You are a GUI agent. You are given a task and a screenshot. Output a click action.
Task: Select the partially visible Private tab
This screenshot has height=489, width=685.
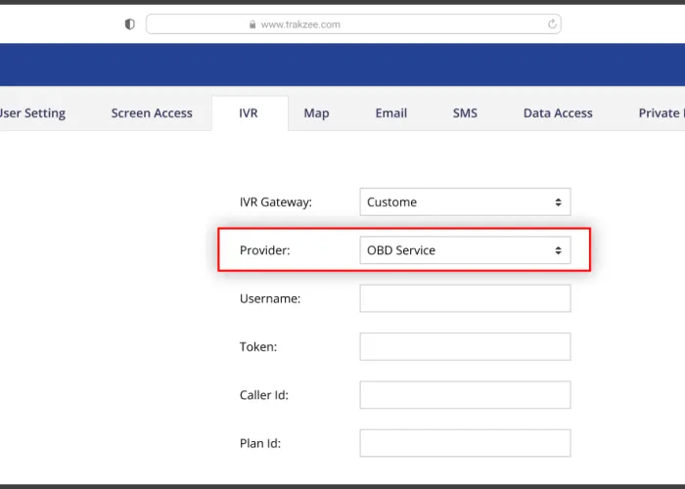[661, 113]
